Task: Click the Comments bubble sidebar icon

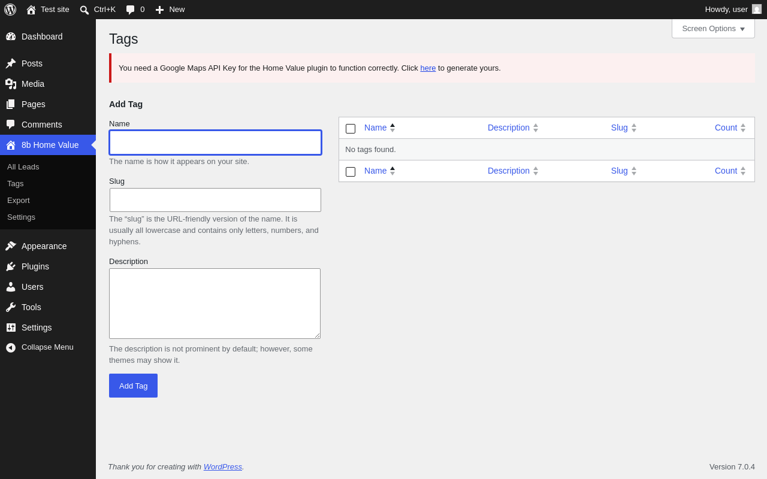Action: (11, 125)
